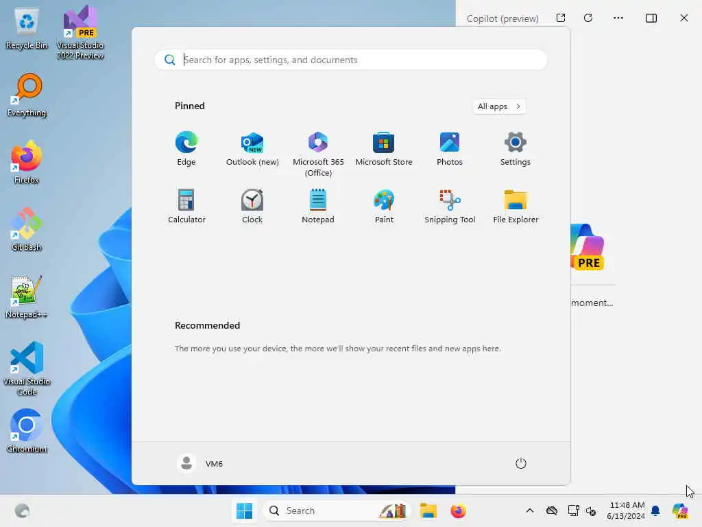Open Copilot in new window icon
Image resolution: width=702 pixels, height=527 pixels.
click(x=561, y=18)
